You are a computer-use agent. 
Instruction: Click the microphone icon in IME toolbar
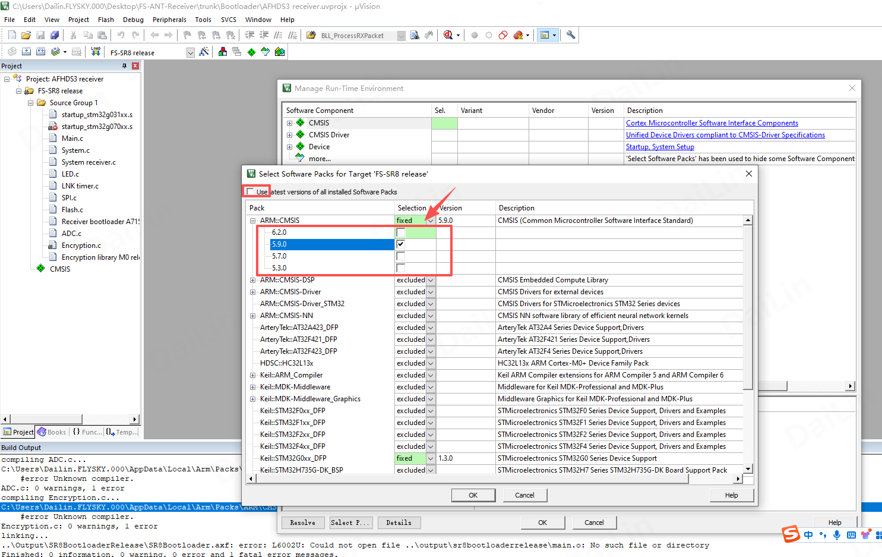(837, 535)
